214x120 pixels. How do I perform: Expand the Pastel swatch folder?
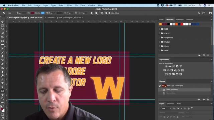pos(160,42)
